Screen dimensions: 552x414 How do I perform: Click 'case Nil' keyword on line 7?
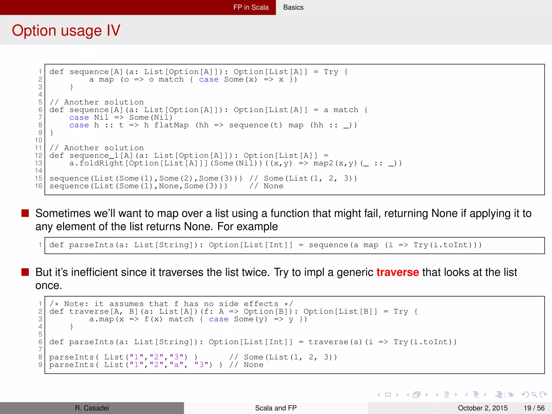click(89, 117)
